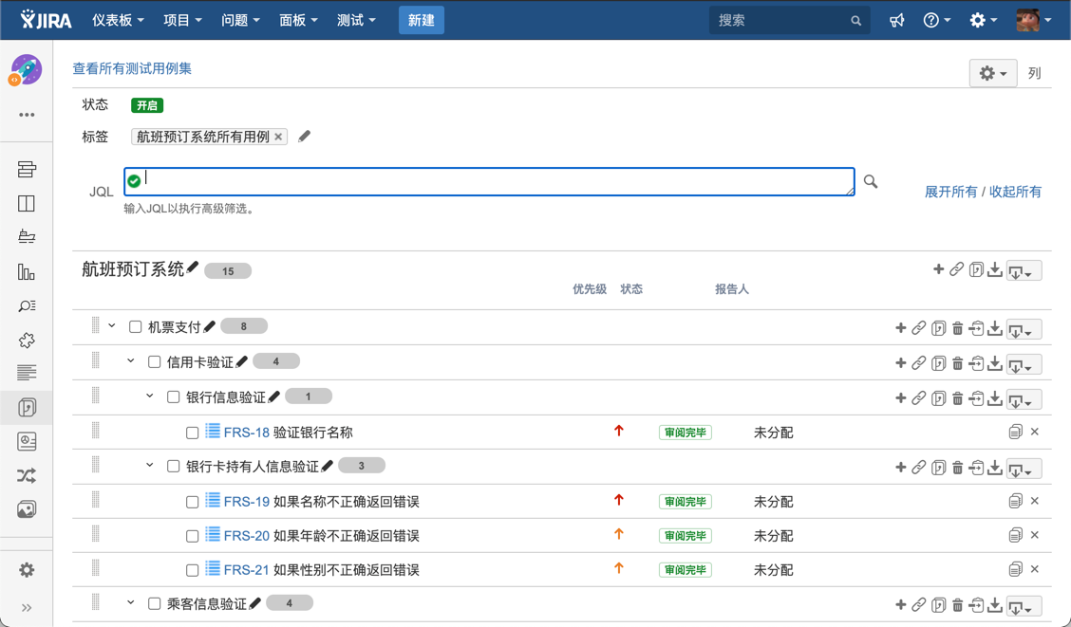Click the pencil icon to edit labels
The height and width of the screenshot is (627, 1071).
point(305,137)
